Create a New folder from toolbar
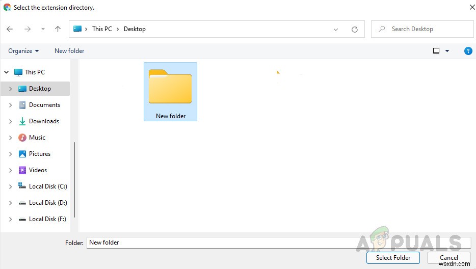The image size is (476, 269). click(69, 51)
